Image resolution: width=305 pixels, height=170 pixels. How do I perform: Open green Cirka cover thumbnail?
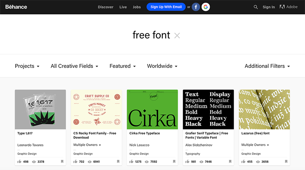pos(152,109)
